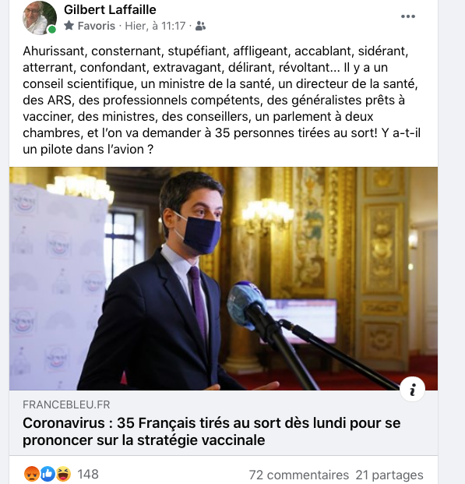This screenshot has height=484, width=465.
Task: Click the blue thumbs-up reaction icon
Action: (x=48, y=474)
